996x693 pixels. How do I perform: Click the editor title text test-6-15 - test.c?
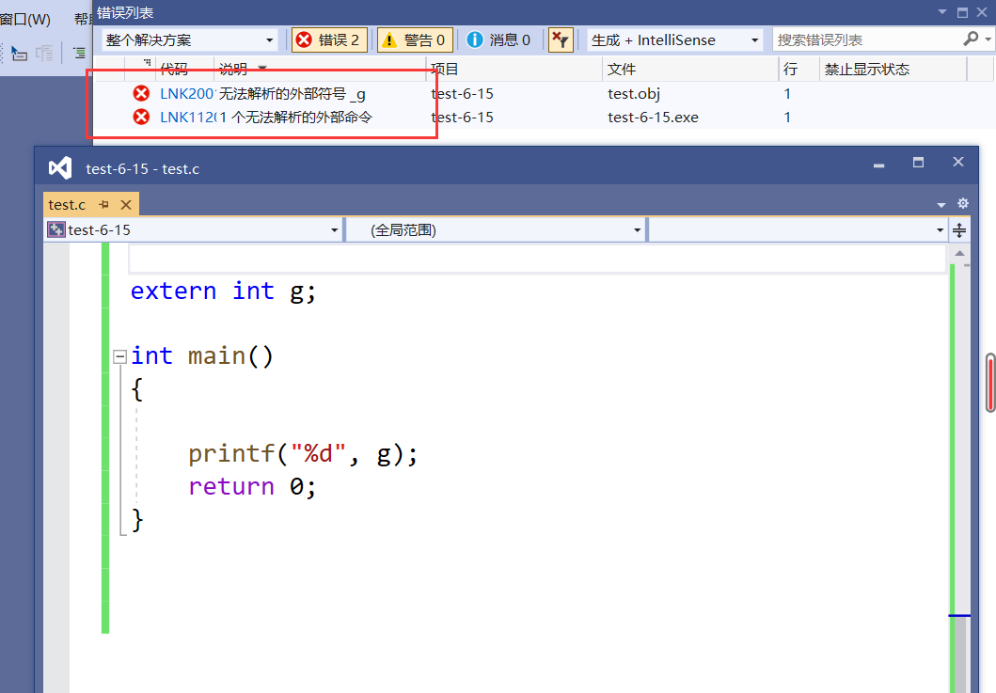(x=142, y=169)
